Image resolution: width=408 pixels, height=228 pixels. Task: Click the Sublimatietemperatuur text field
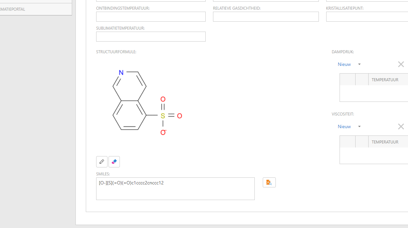[x=151, y=37]
